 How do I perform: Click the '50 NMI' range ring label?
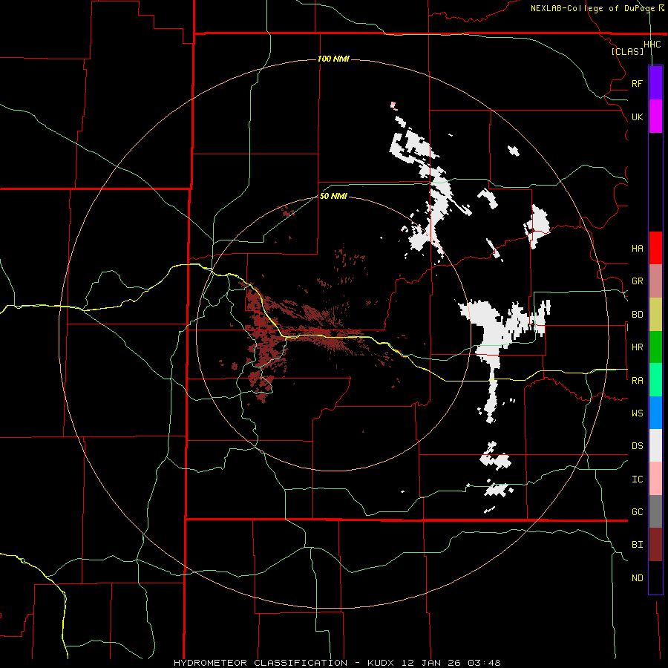(x=333, y=196)
